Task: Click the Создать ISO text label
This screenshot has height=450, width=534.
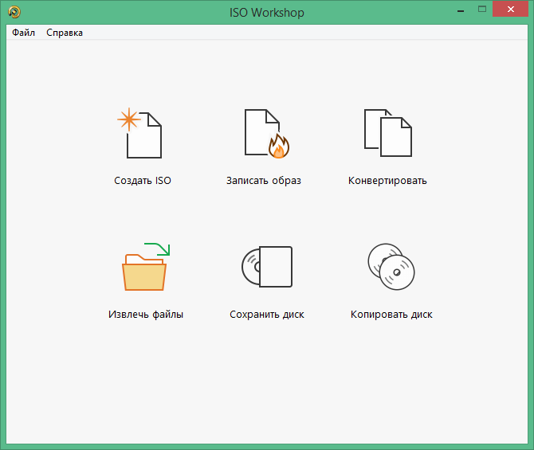Action: (143, 181)
